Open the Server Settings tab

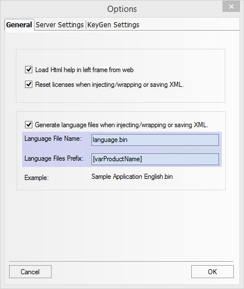[60, 25]
